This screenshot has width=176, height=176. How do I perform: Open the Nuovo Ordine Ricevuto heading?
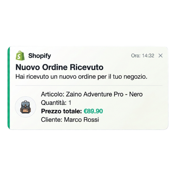click(x=59, y=67)
